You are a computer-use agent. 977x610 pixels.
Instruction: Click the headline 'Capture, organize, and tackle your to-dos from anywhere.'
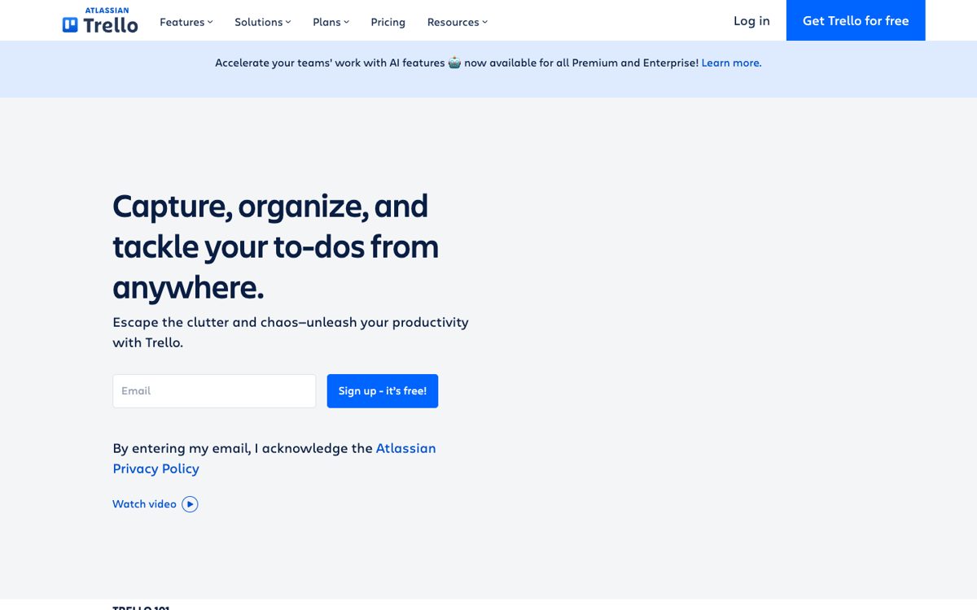[x=275, y=246]
